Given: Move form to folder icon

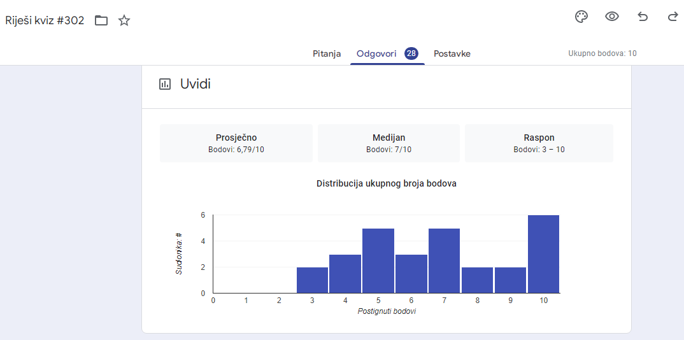Looking at the screenshot, I should coord(101,20).
